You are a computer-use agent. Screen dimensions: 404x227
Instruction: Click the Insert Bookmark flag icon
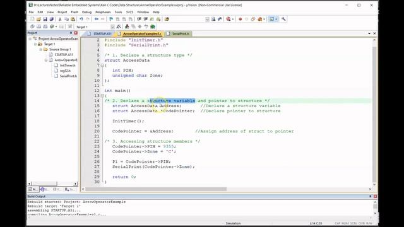coord(111,19)
